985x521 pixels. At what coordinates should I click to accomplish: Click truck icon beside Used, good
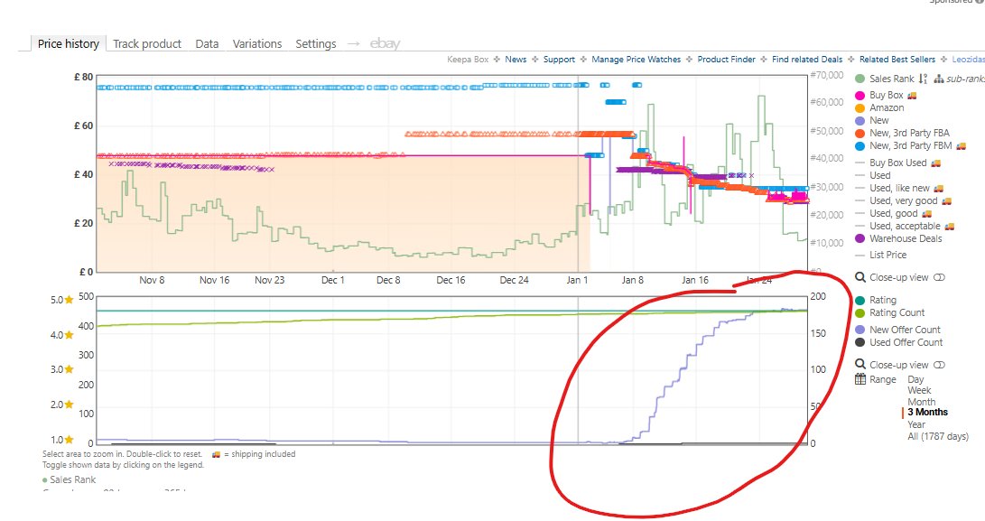pos(926,213)
